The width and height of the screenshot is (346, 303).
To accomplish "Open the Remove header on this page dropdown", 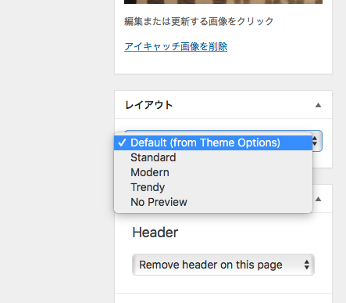I will point(223,265).
